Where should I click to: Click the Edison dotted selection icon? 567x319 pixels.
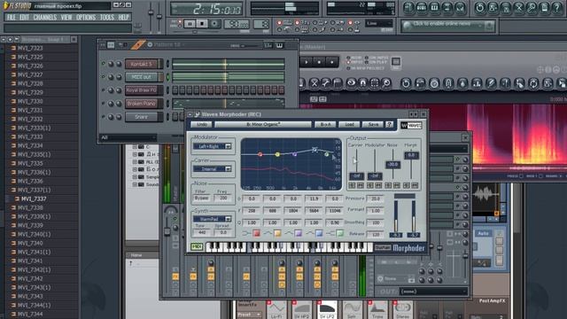375,83
